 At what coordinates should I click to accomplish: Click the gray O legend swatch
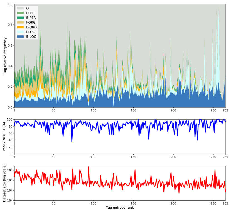click(20, 8)
